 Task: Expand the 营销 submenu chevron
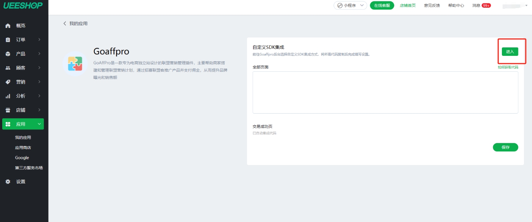pos(39,82)
